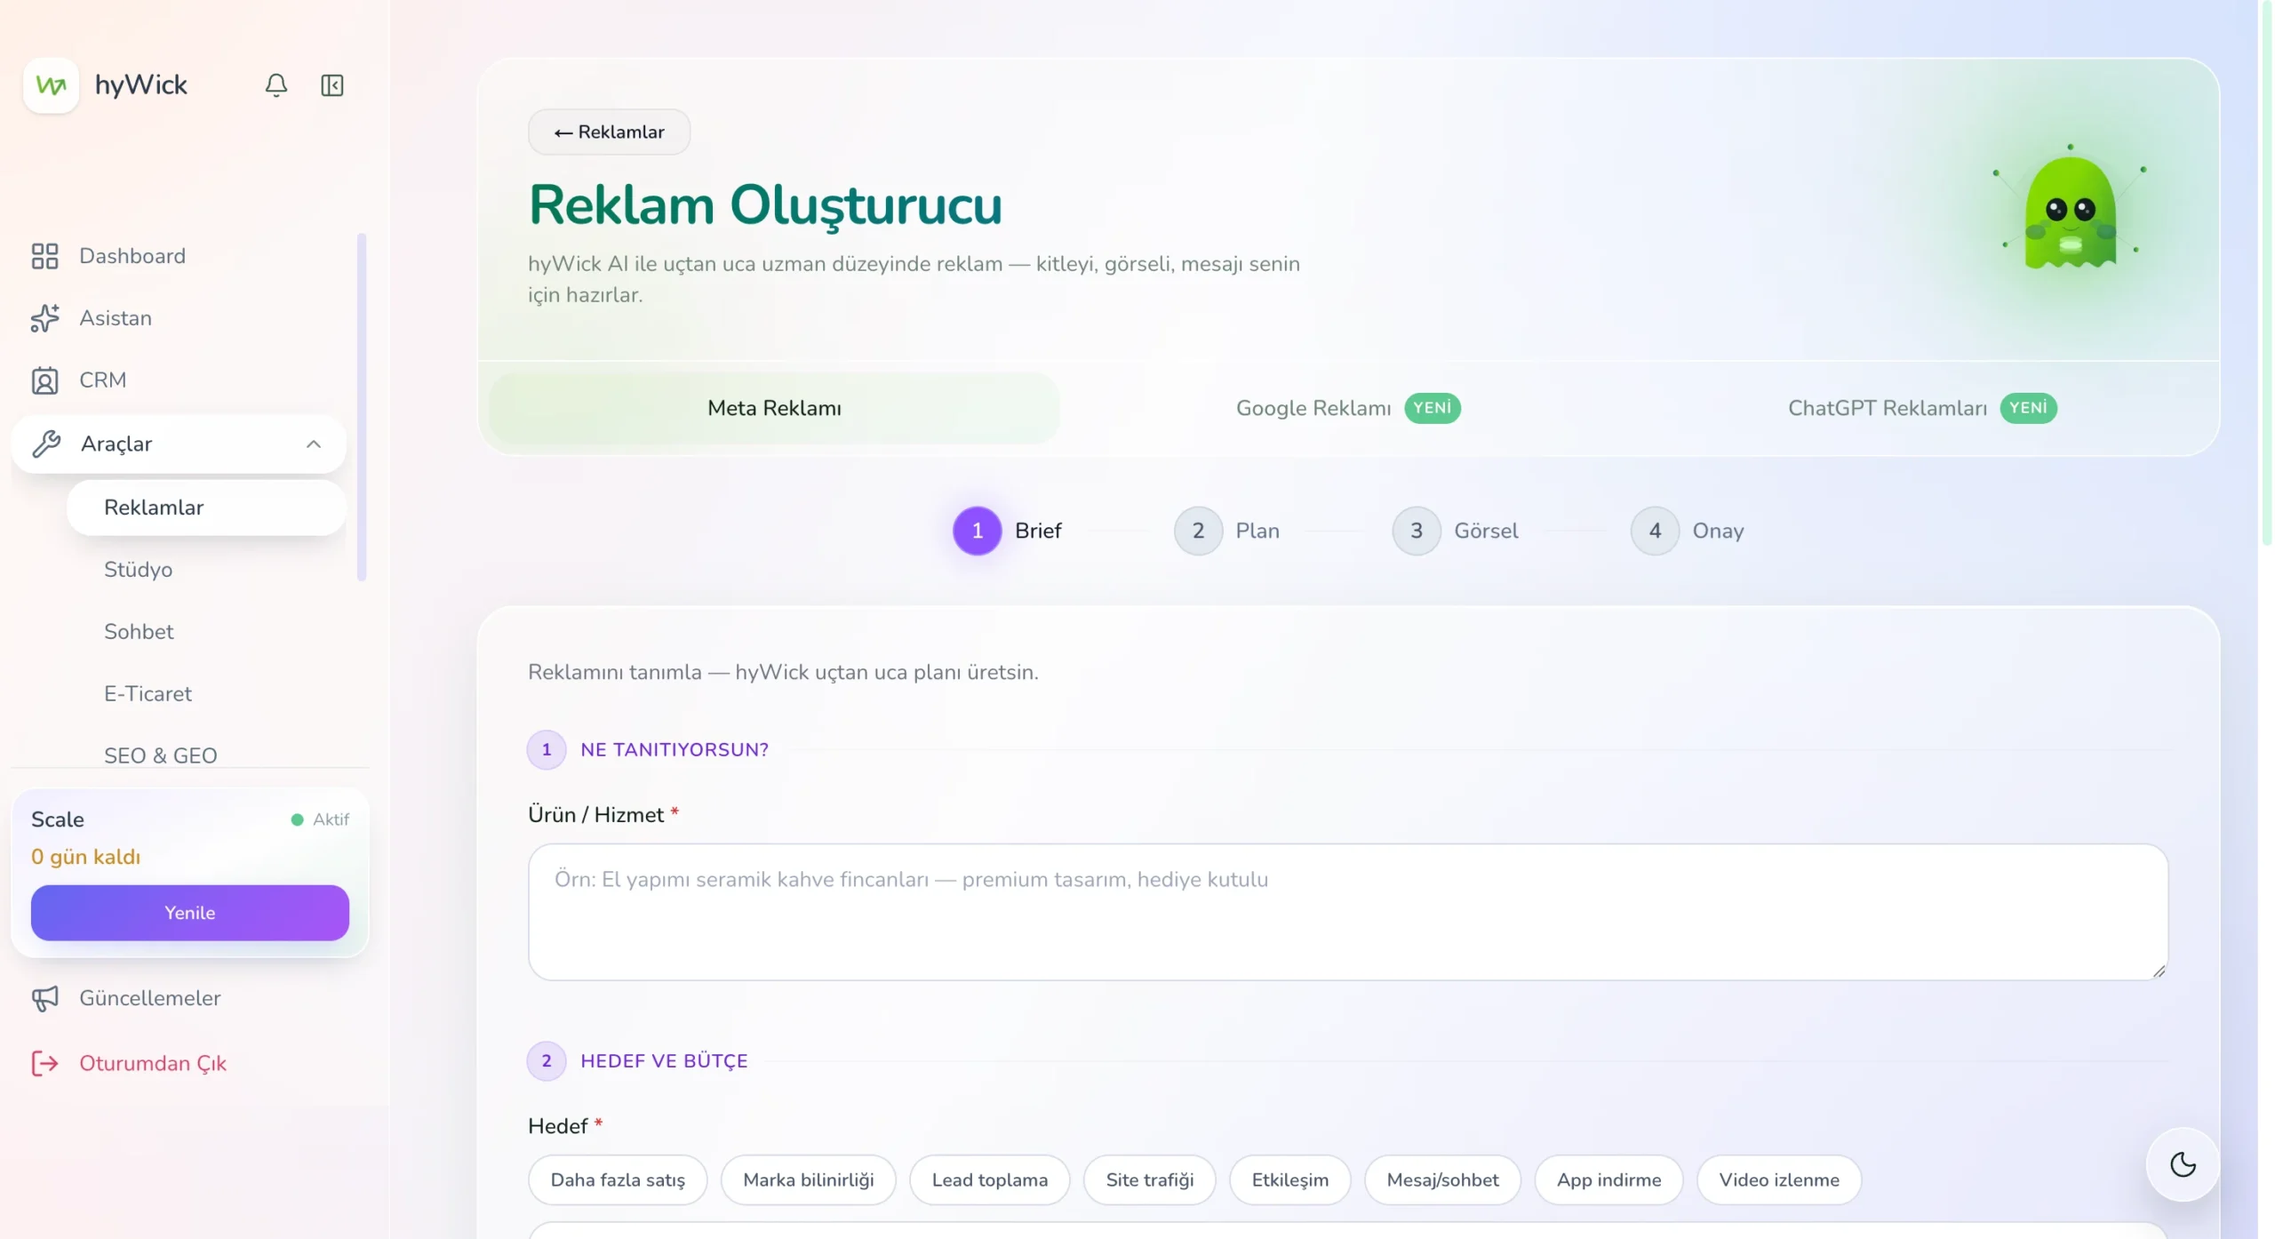Click the page vertical scrollbar
Viewport: 2275px width, 1239px height.
tap(2266, 273)
